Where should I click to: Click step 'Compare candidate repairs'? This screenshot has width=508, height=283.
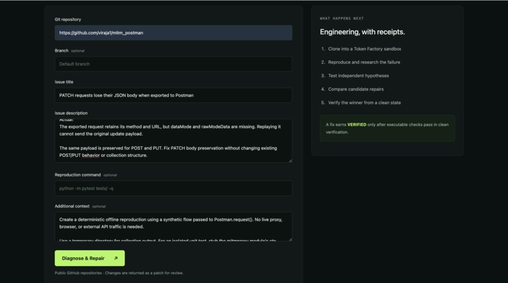click(x=355, y=89)
